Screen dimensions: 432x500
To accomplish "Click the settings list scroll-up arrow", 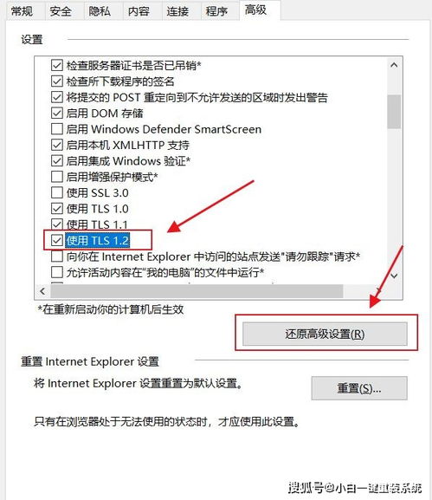I will (394, 65).
